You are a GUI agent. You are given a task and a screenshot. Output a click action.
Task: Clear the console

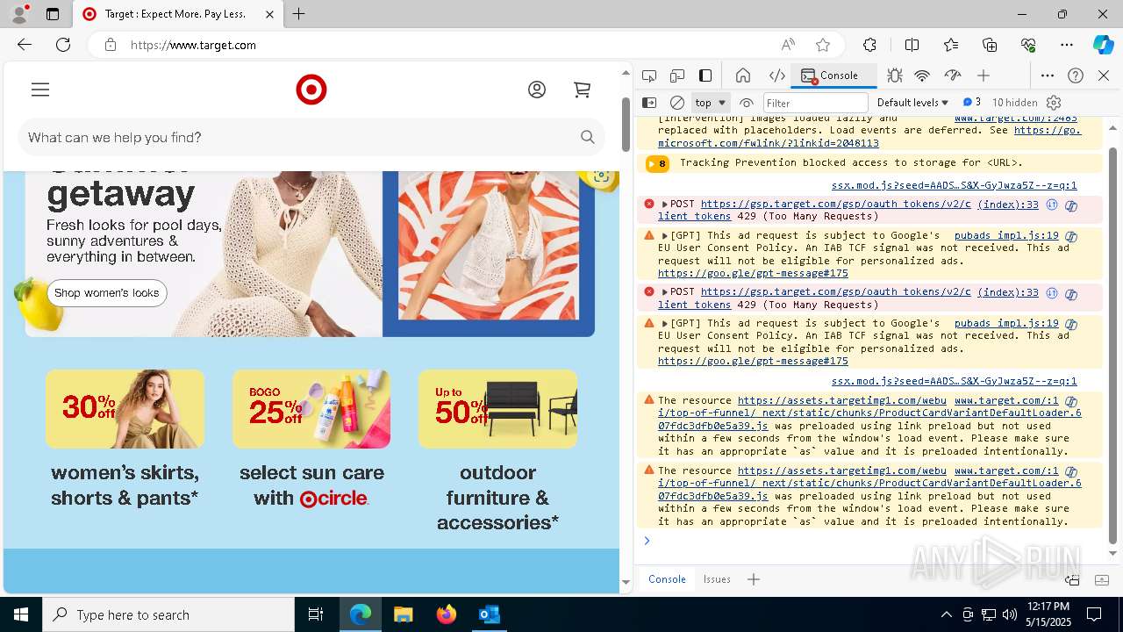tap(677, 103)
